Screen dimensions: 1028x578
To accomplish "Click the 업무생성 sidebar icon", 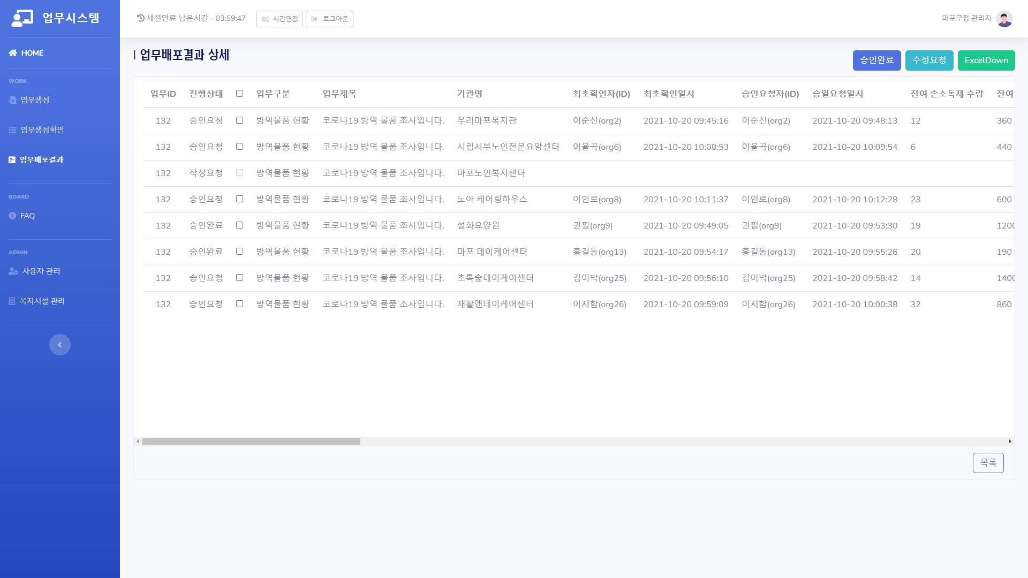I will click(13, 100).
